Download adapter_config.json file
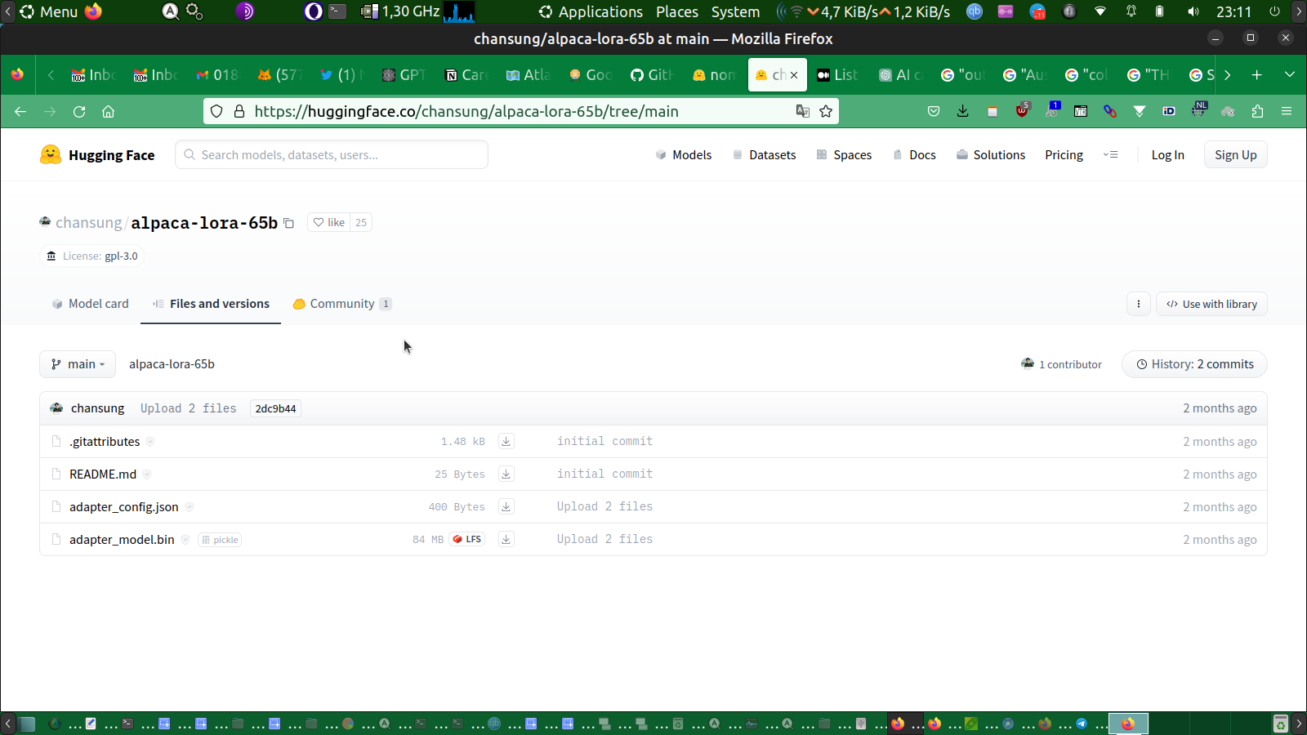The height and width of the screenshot is (735, 1307). (506, 506)
